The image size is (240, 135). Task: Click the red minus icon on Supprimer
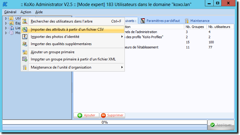coord(103,115)
